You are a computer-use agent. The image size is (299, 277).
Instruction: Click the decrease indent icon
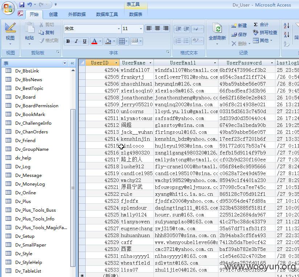(178, 29)
